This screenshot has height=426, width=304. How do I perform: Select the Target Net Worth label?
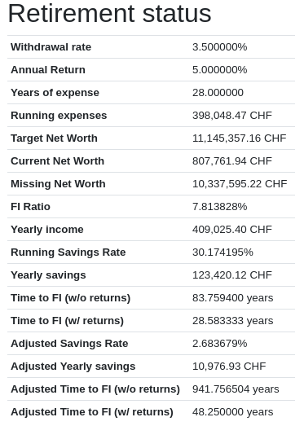[x=54, y=138]
